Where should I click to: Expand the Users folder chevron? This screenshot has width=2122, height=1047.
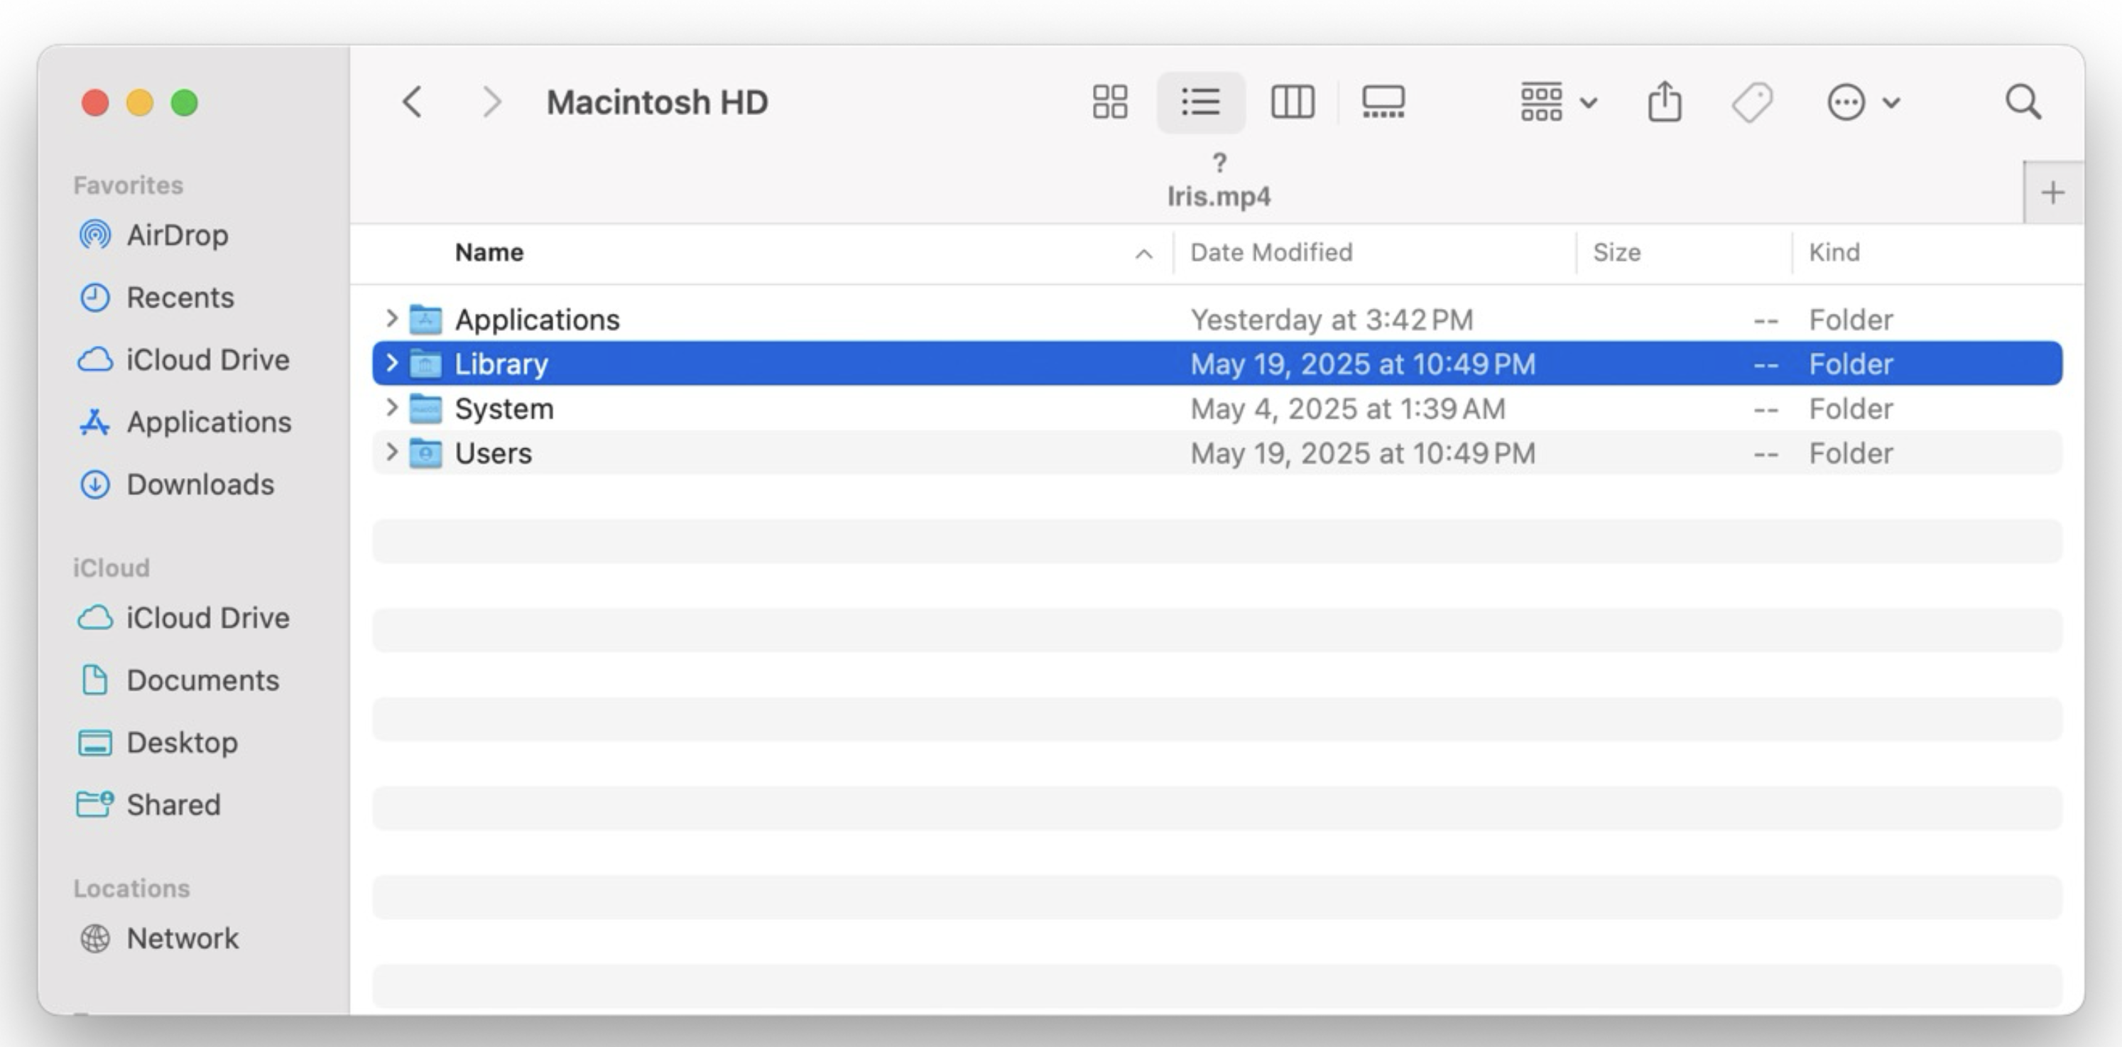coord(391,452)
